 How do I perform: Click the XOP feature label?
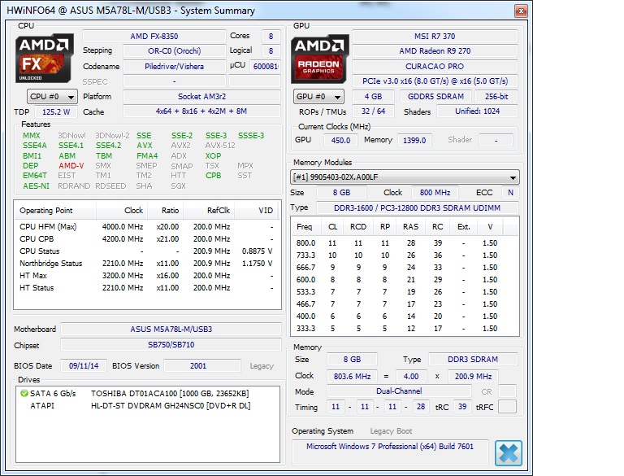(214, 156)
